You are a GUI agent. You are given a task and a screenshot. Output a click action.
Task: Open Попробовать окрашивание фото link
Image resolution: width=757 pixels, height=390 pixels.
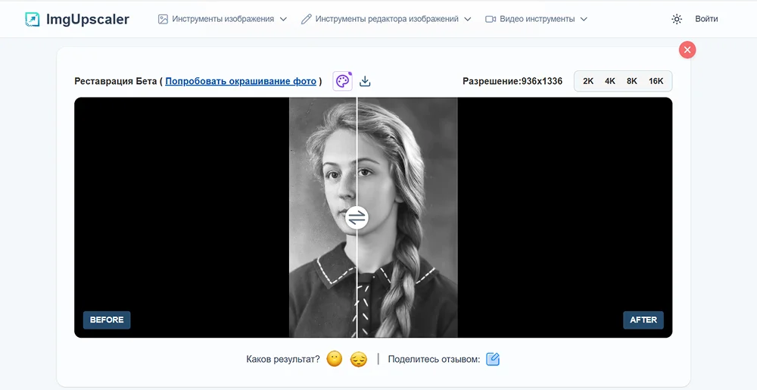point(241,81)
